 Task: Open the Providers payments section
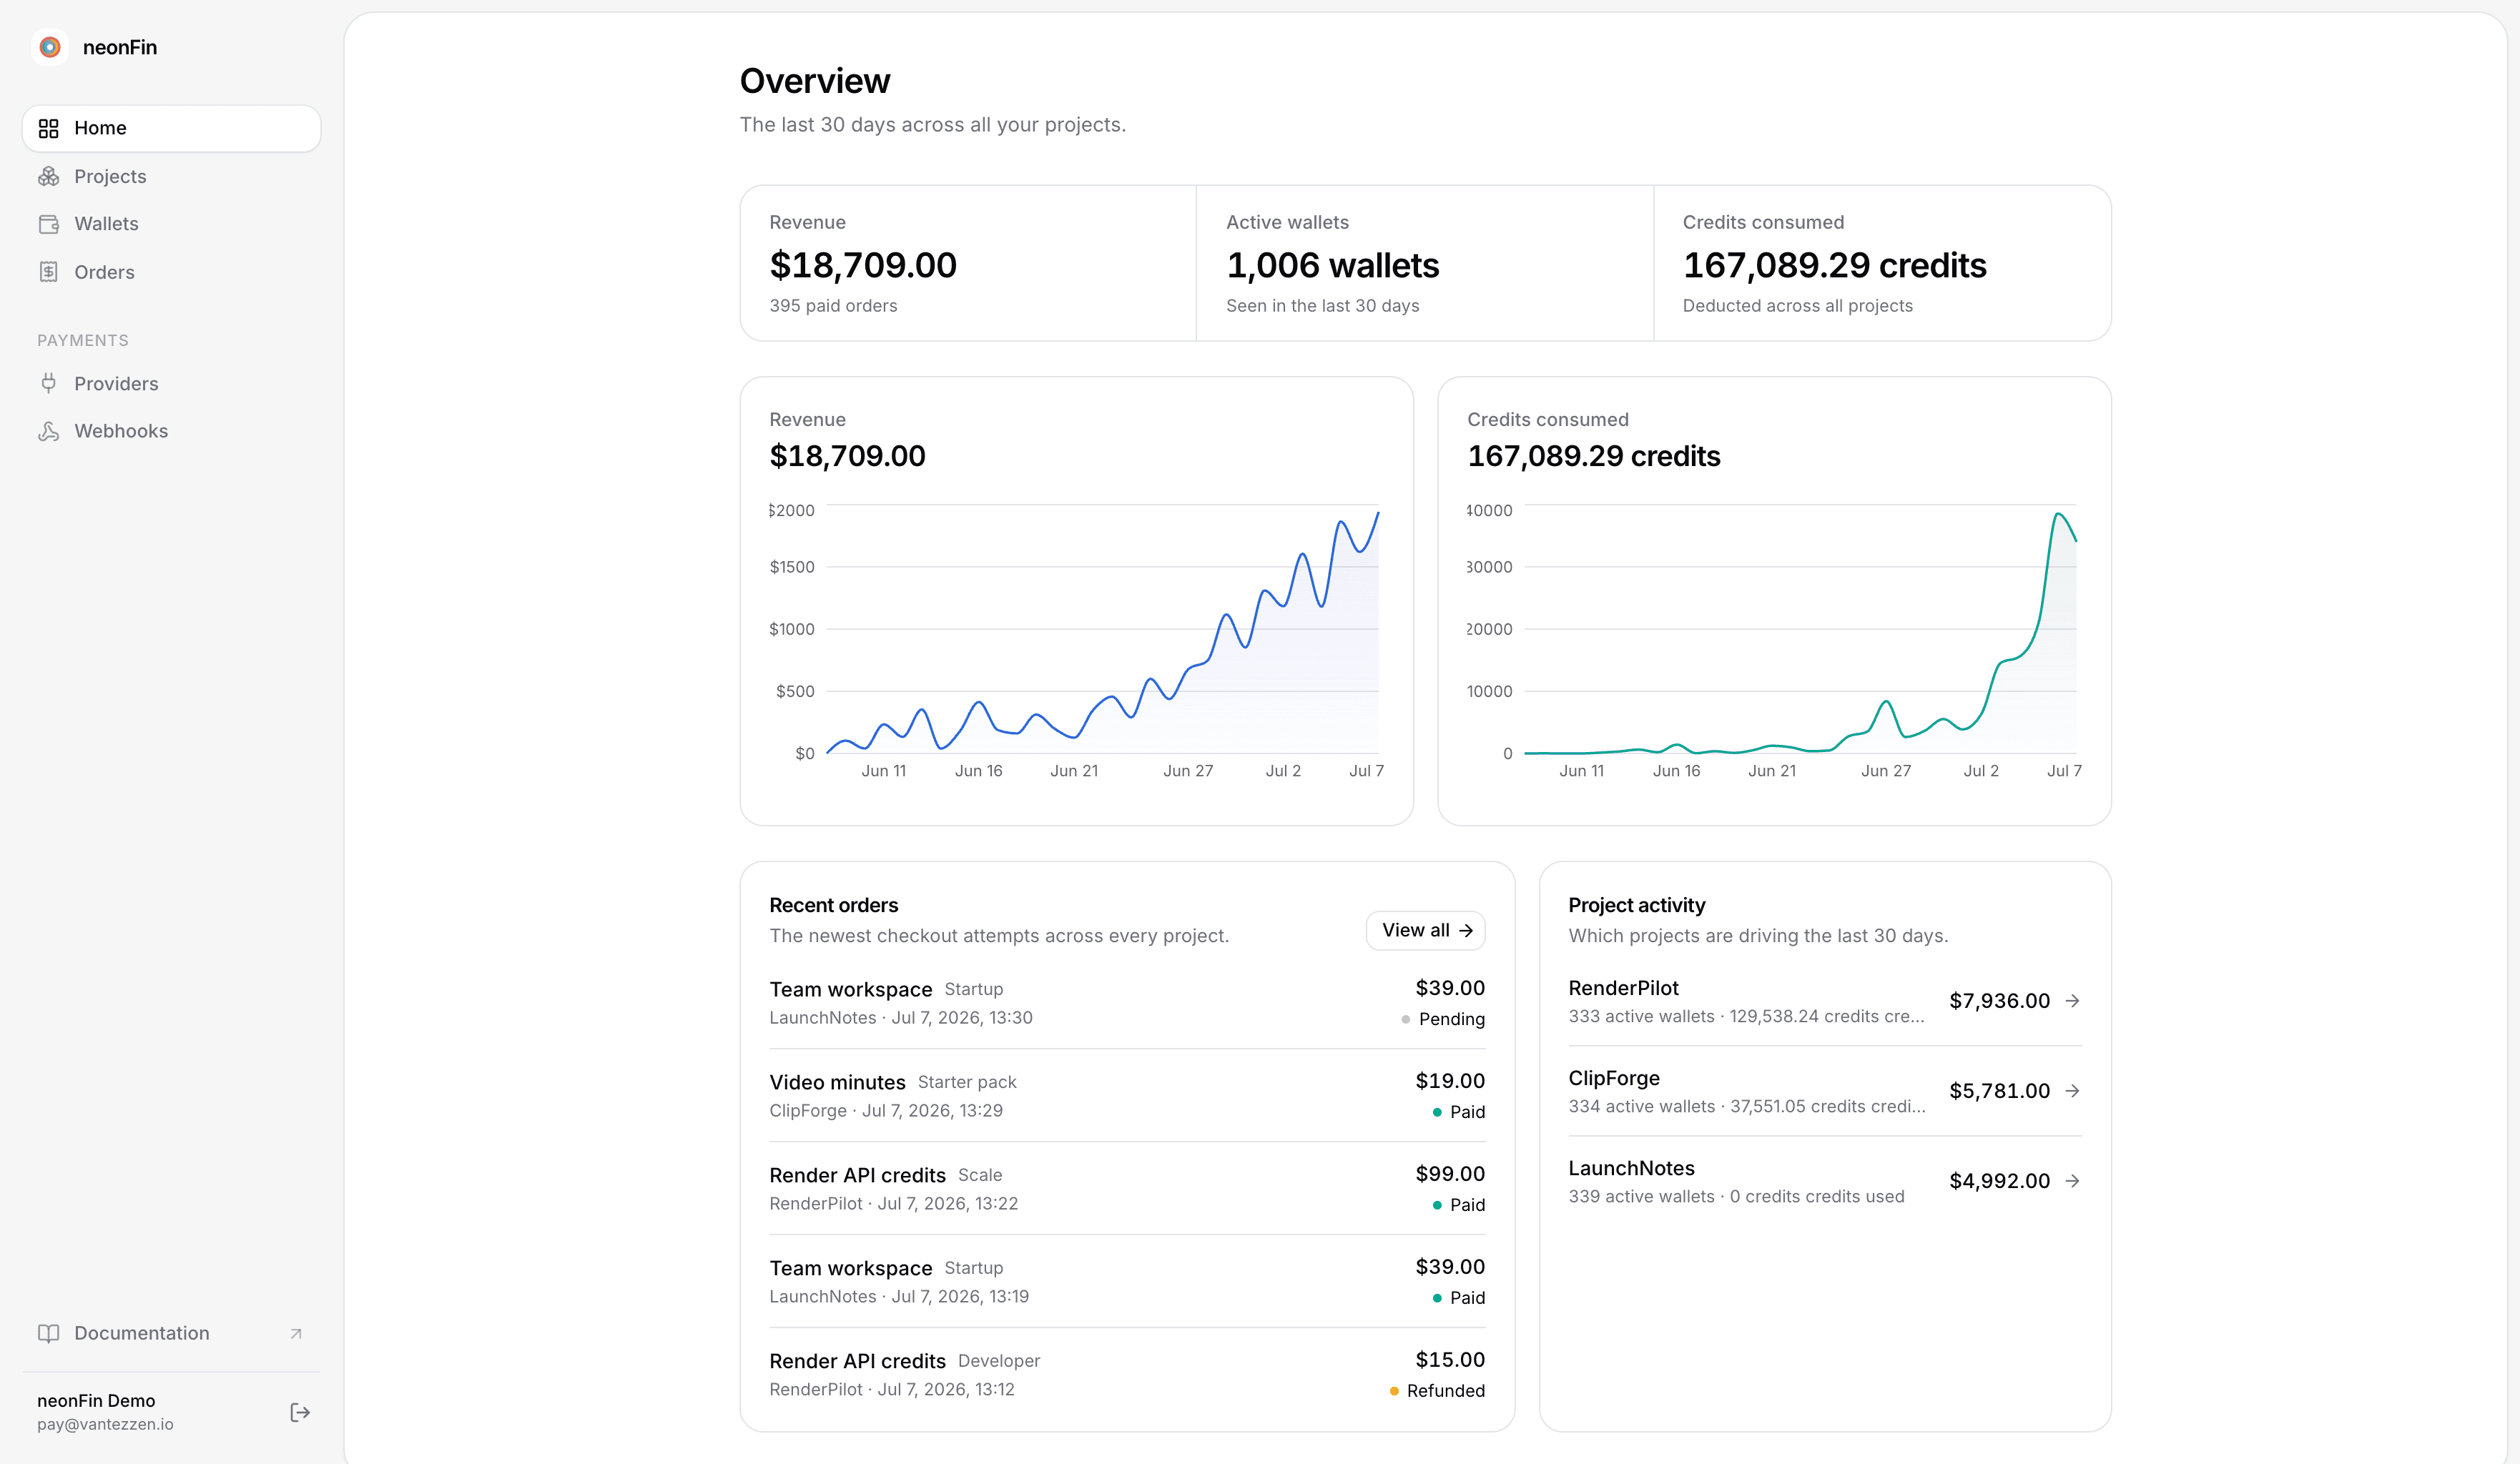(x=171, y=382)
